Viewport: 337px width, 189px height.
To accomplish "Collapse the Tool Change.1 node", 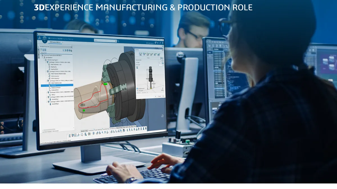I will 46,62.
